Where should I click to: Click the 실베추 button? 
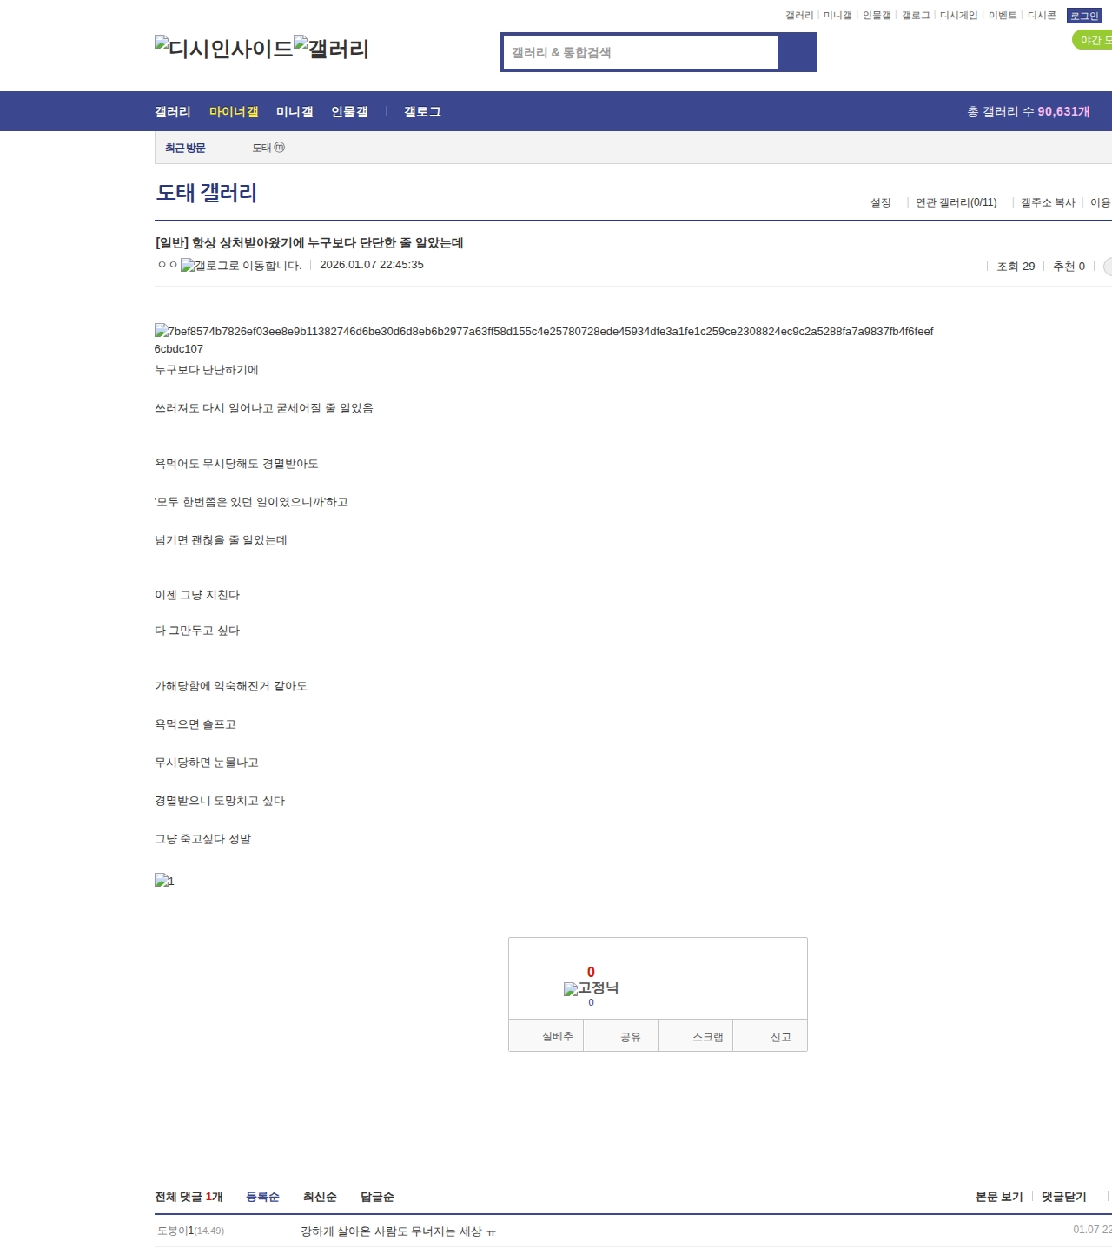557,1036
